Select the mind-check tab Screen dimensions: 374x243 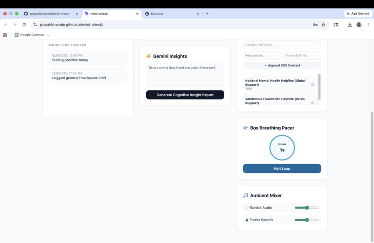(x=99, y=13)
